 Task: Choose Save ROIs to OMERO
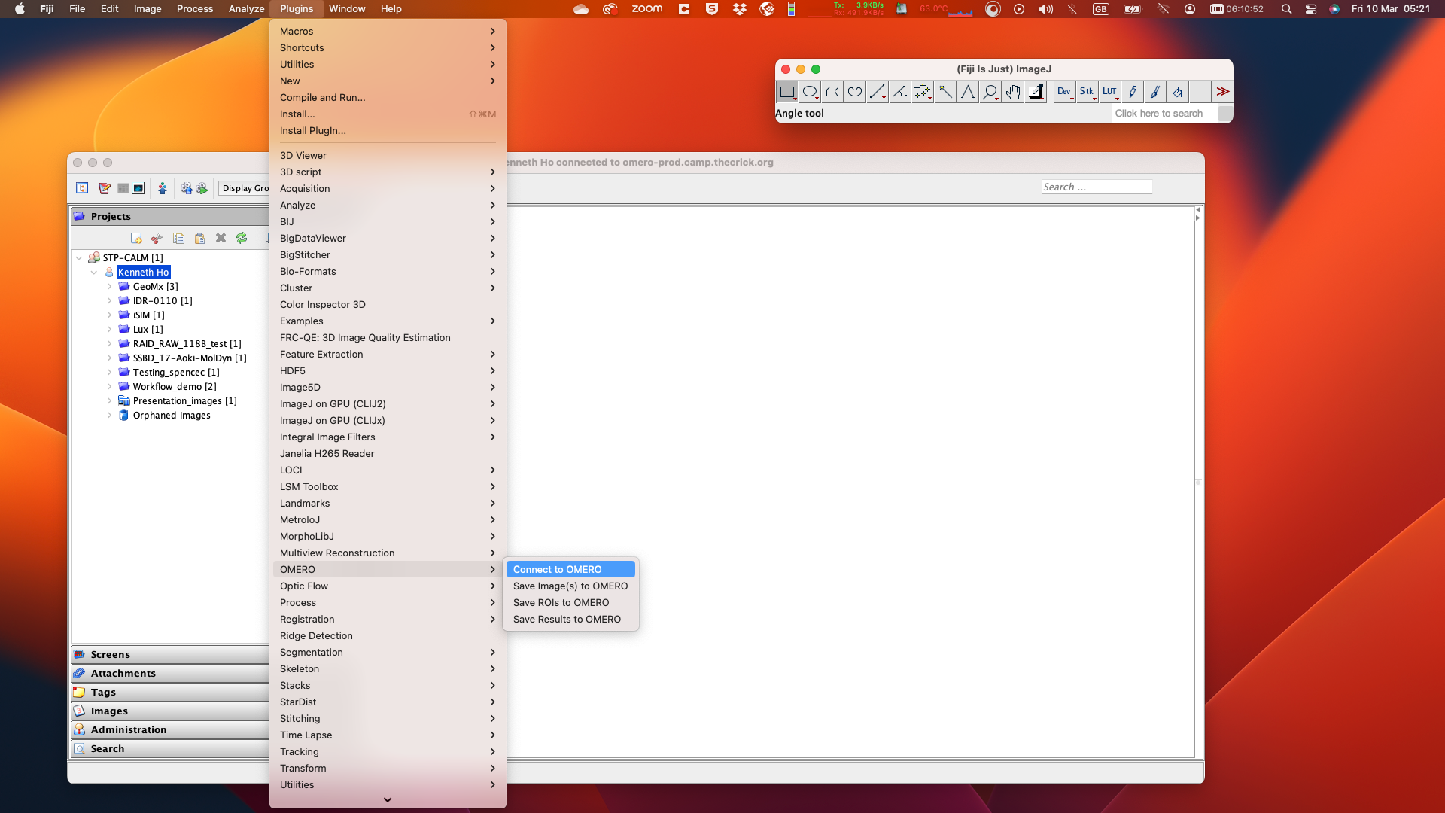tap(561, 602)
